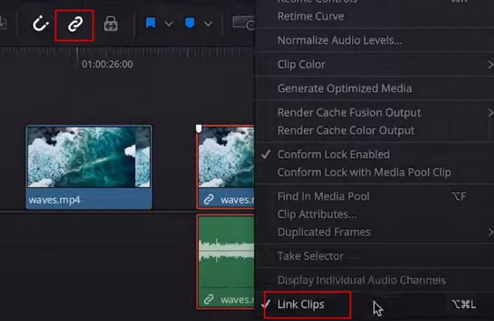The height and width of the screenshot is (321, 494).
Task: Enable the Position Lock toolbar icon
Action: click(111, 25)
